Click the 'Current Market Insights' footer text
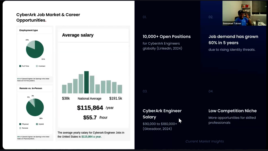 (205, 141)
